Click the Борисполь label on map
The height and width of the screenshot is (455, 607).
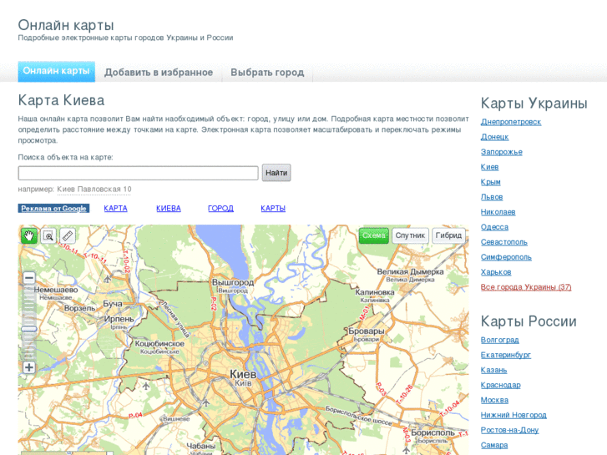pos(432,432)
